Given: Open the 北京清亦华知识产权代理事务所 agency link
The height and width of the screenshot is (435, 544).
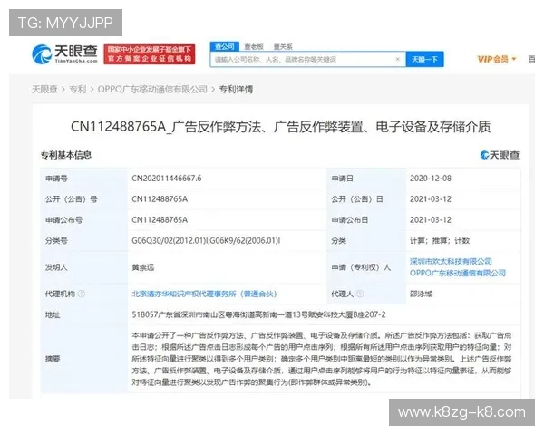Looking at the screenshot, I should click(204, 294).
